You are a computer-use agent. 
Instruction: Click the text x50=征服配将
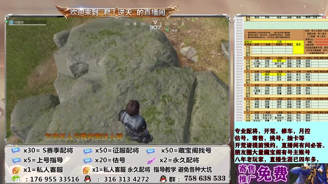coord(117,151)
